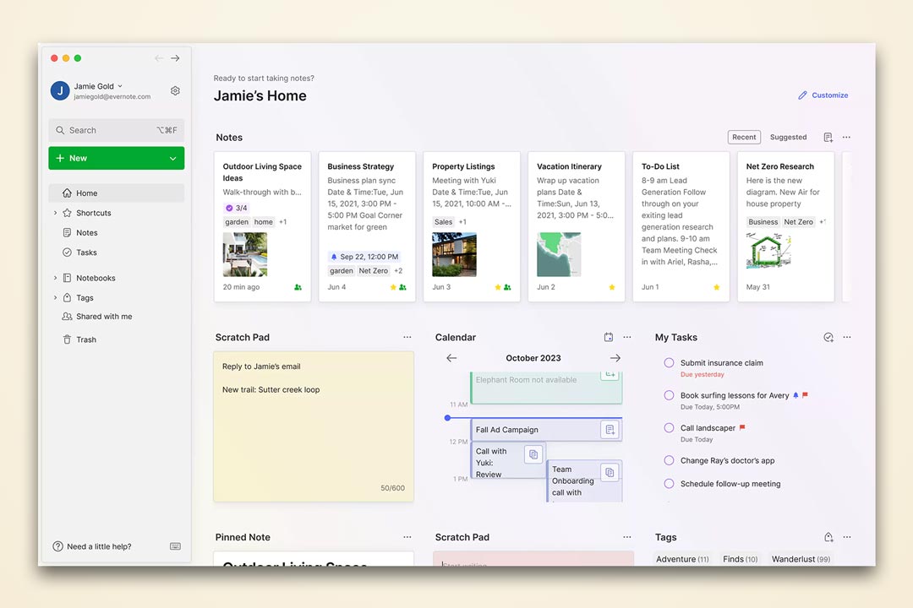913x608 pixels.
Task: Click the new note icon in Notes header
Action: pos(828,138)
